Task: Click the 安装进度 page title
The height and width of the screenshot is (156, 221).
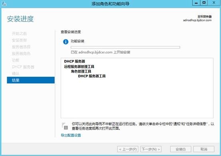Action: [20, 19]
